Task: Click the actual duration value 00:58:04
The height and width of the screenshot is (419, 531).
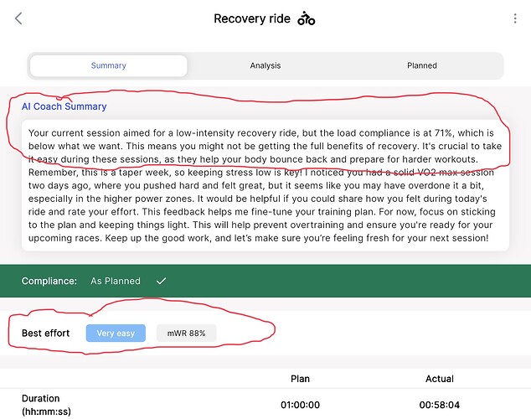Action: 440,404
